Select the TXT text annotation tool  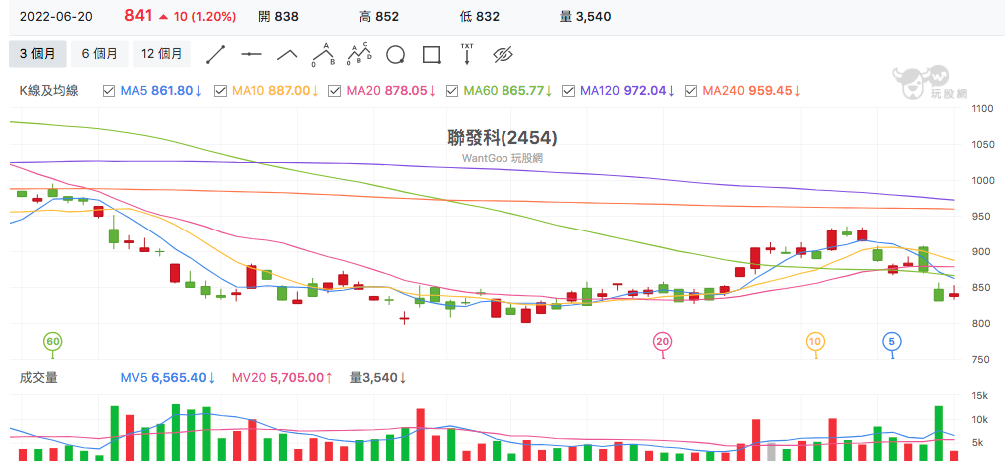tap(467, 55)
